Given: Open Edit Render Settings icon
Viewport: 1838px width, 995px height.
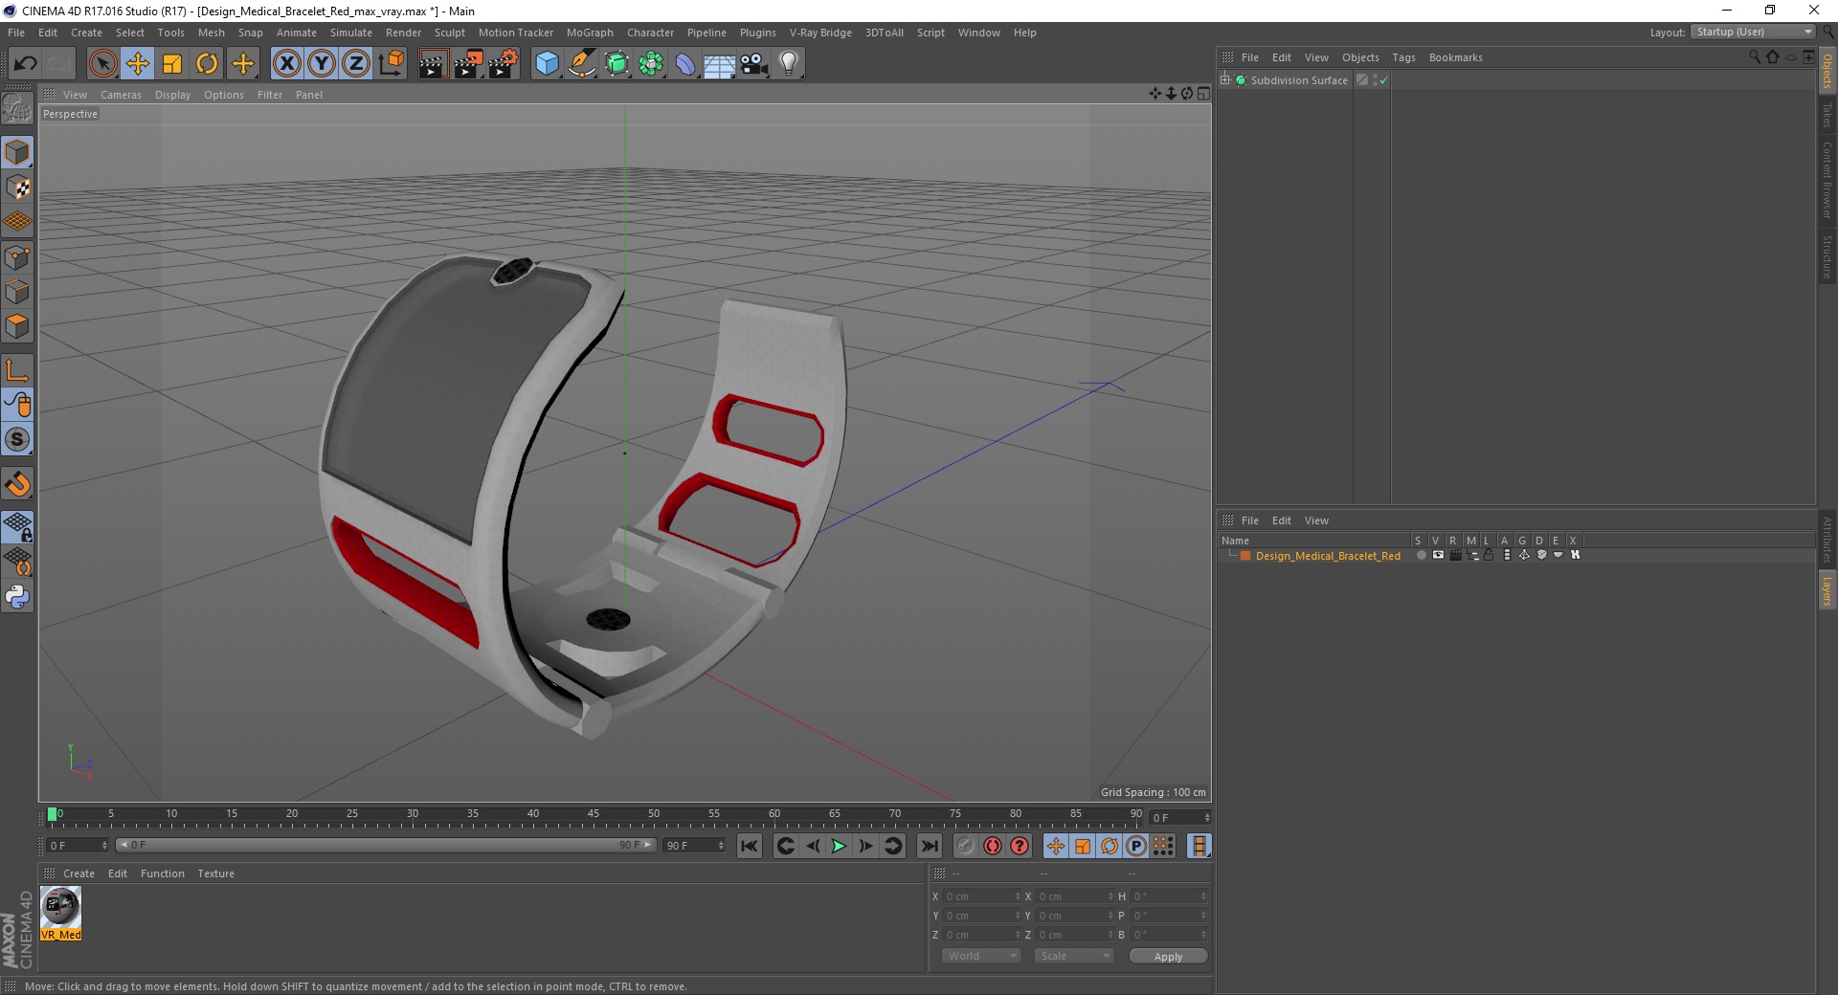Looking at the screenshot, I should [x=504, y=64].
